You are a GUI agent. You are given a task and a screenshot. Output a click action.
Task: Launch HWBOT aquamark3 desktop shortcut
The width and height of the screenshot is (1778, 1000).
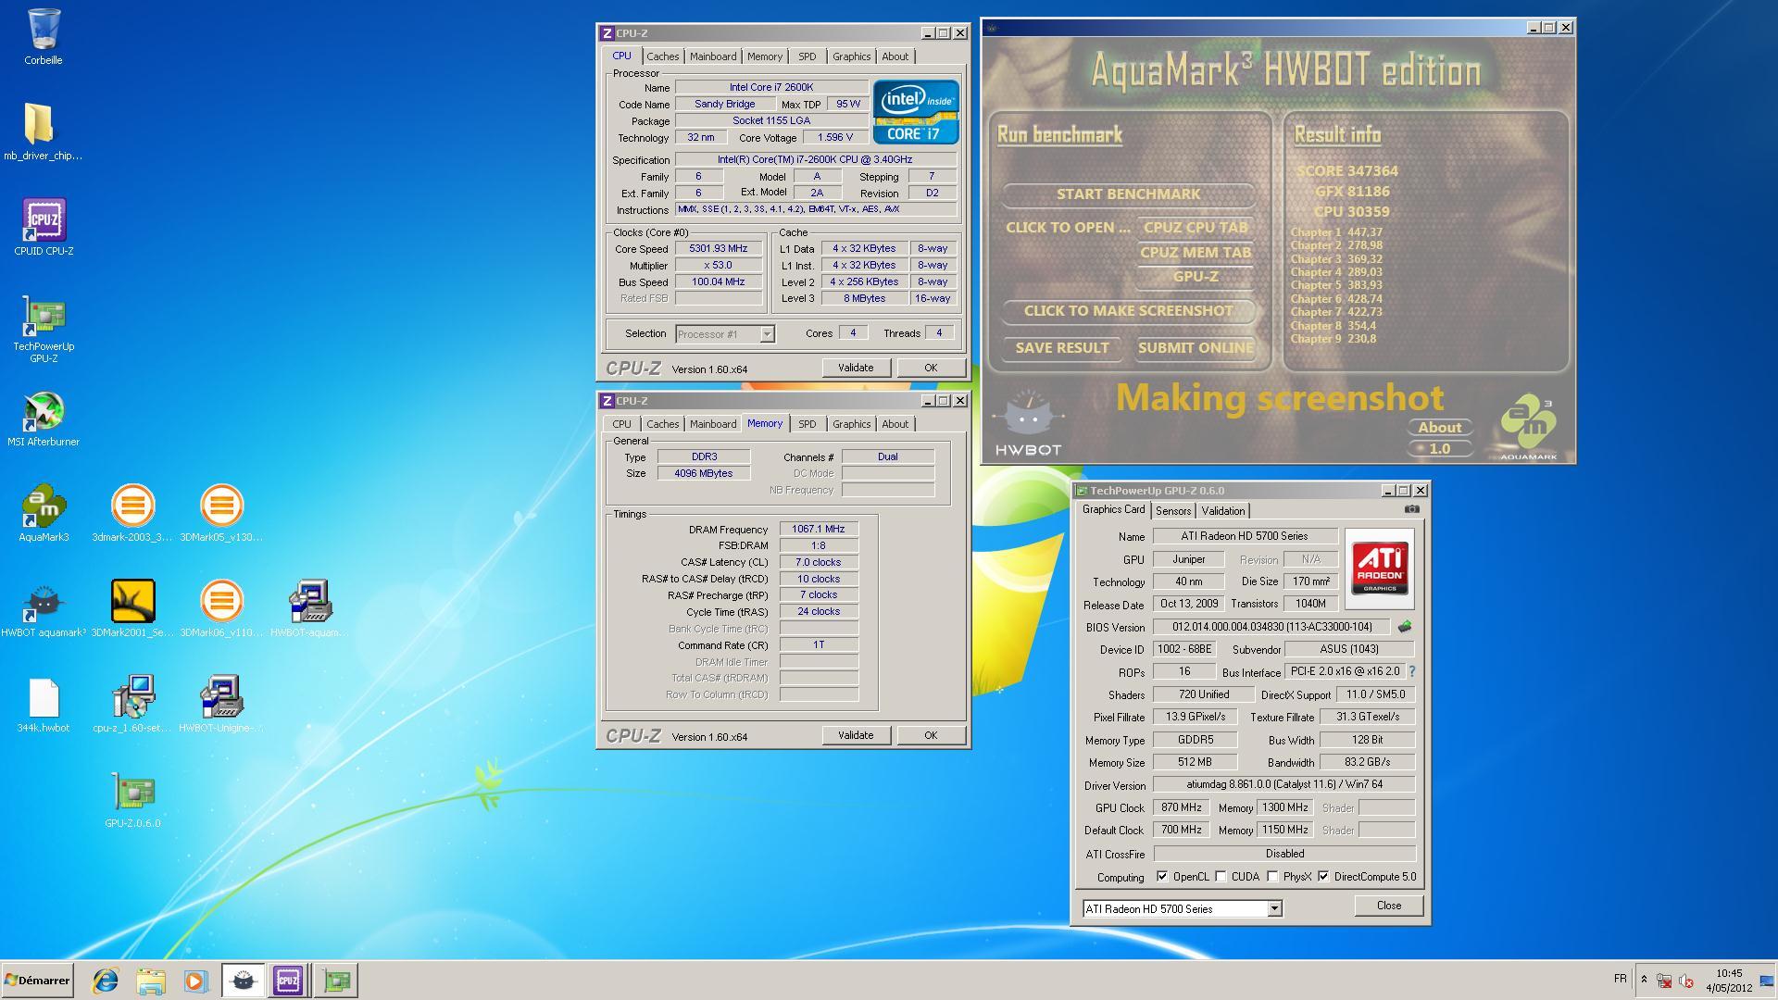tap(44, 608)
